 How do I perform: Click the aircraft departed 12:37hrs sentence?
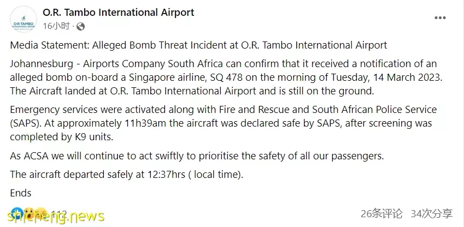(126, 175)
